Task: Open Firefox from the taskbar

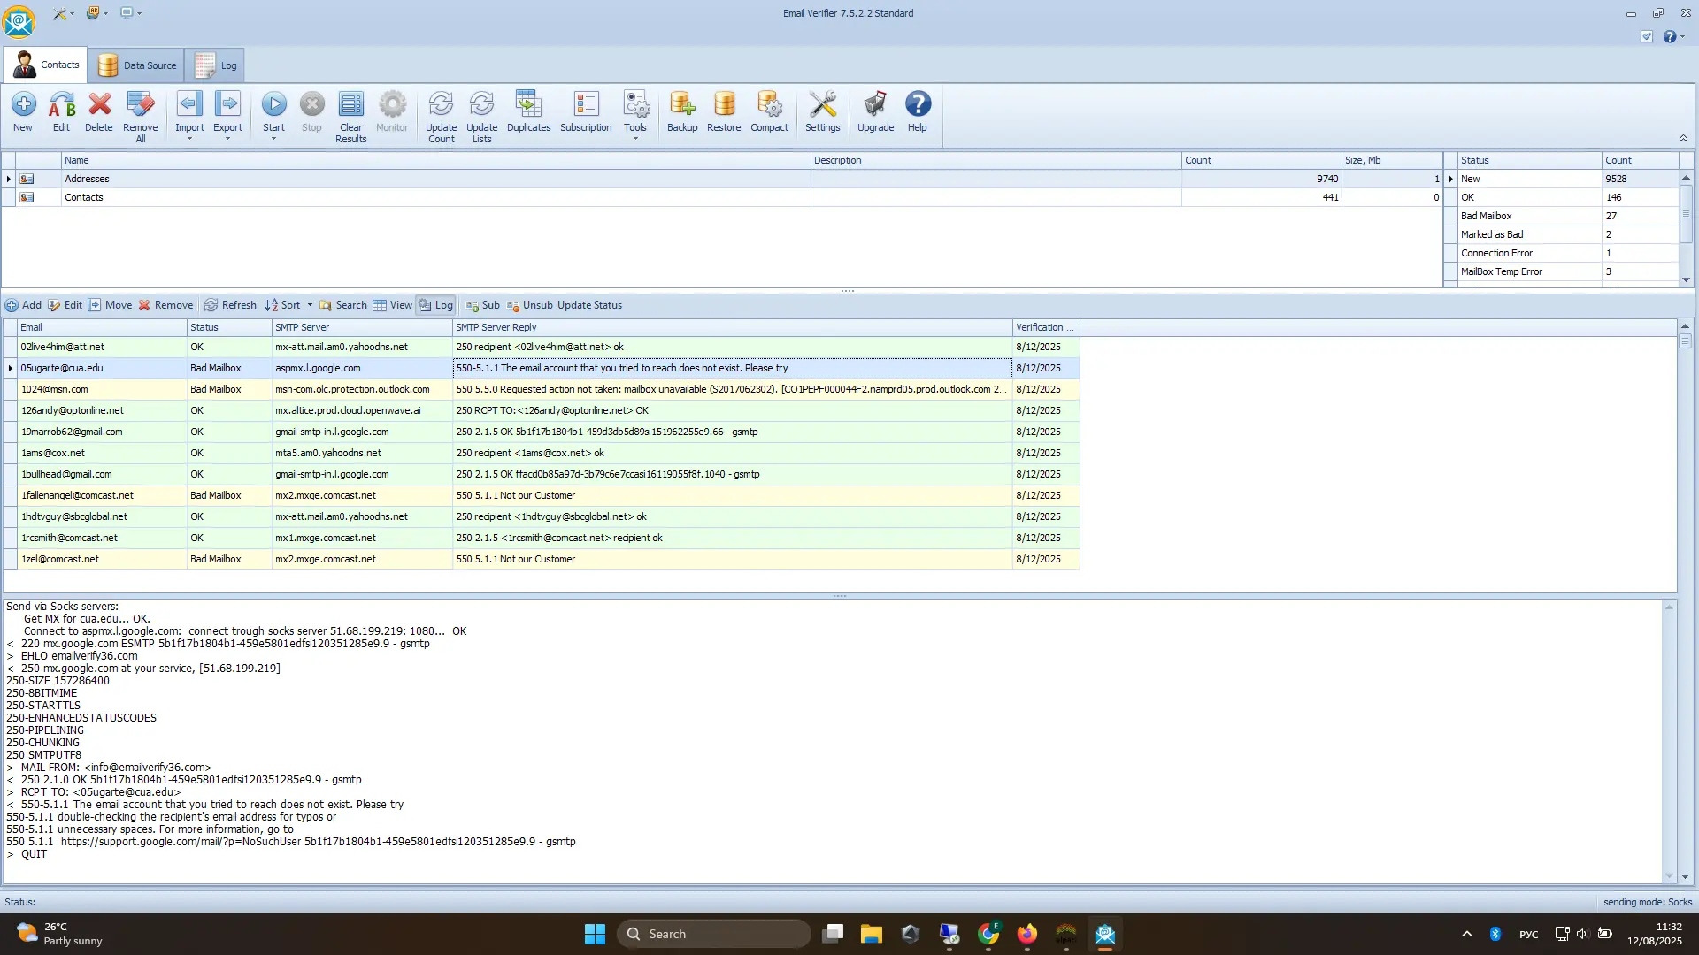Action: pyautogui.click(x=1026, y=934)
